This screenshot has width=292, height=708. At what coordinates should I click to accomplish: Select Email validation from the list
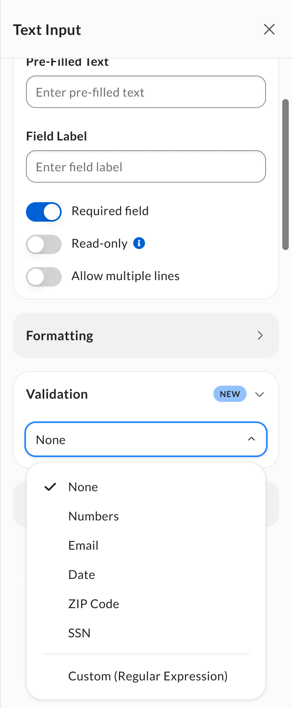pyautogui.click(x=84, y=545)
